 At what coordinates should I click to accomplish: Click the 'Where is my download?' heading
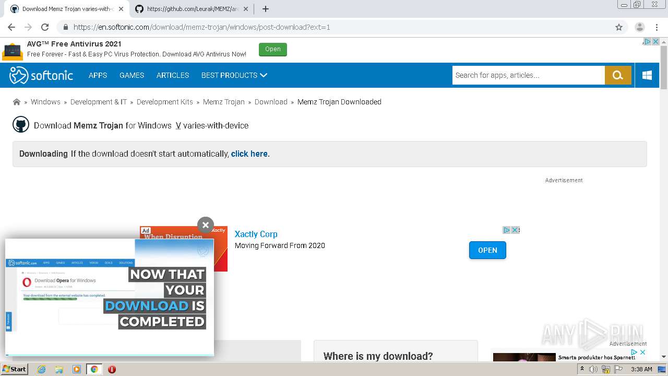378,356
